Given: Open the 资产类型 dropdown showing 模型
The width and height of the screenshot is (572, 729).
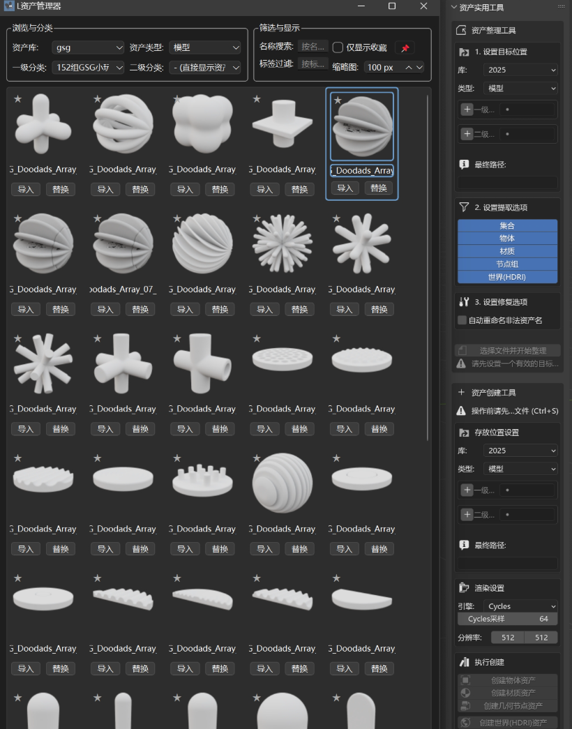Looking at the screenshot, I should click(205, 47).
